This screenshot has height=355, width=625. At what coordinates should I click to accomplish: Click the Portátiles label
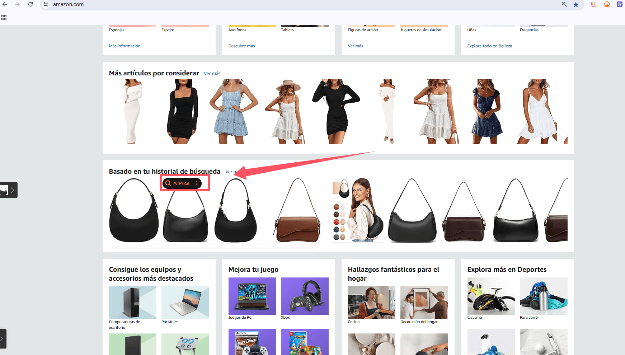pyautogui.click(x=170, y=322)
